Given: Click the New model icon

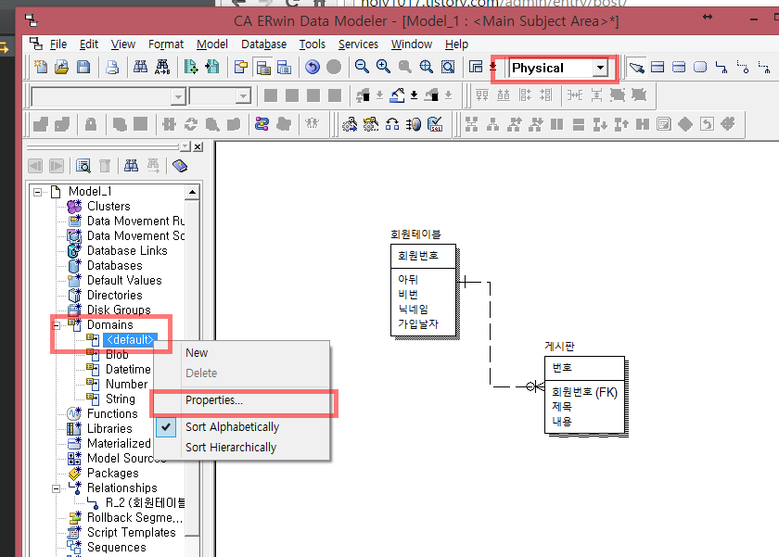Looking at the screenshot, I should pos(40,67).
